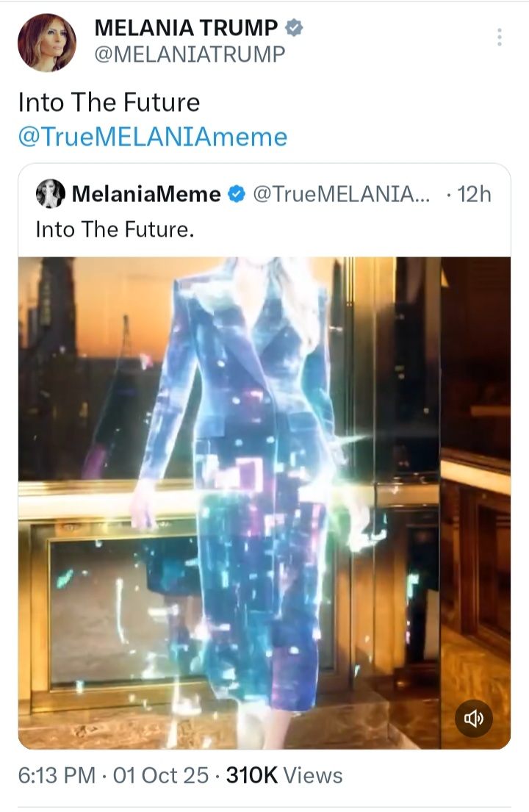Open the 12h timestamp of quoted post

click(474, 194)
